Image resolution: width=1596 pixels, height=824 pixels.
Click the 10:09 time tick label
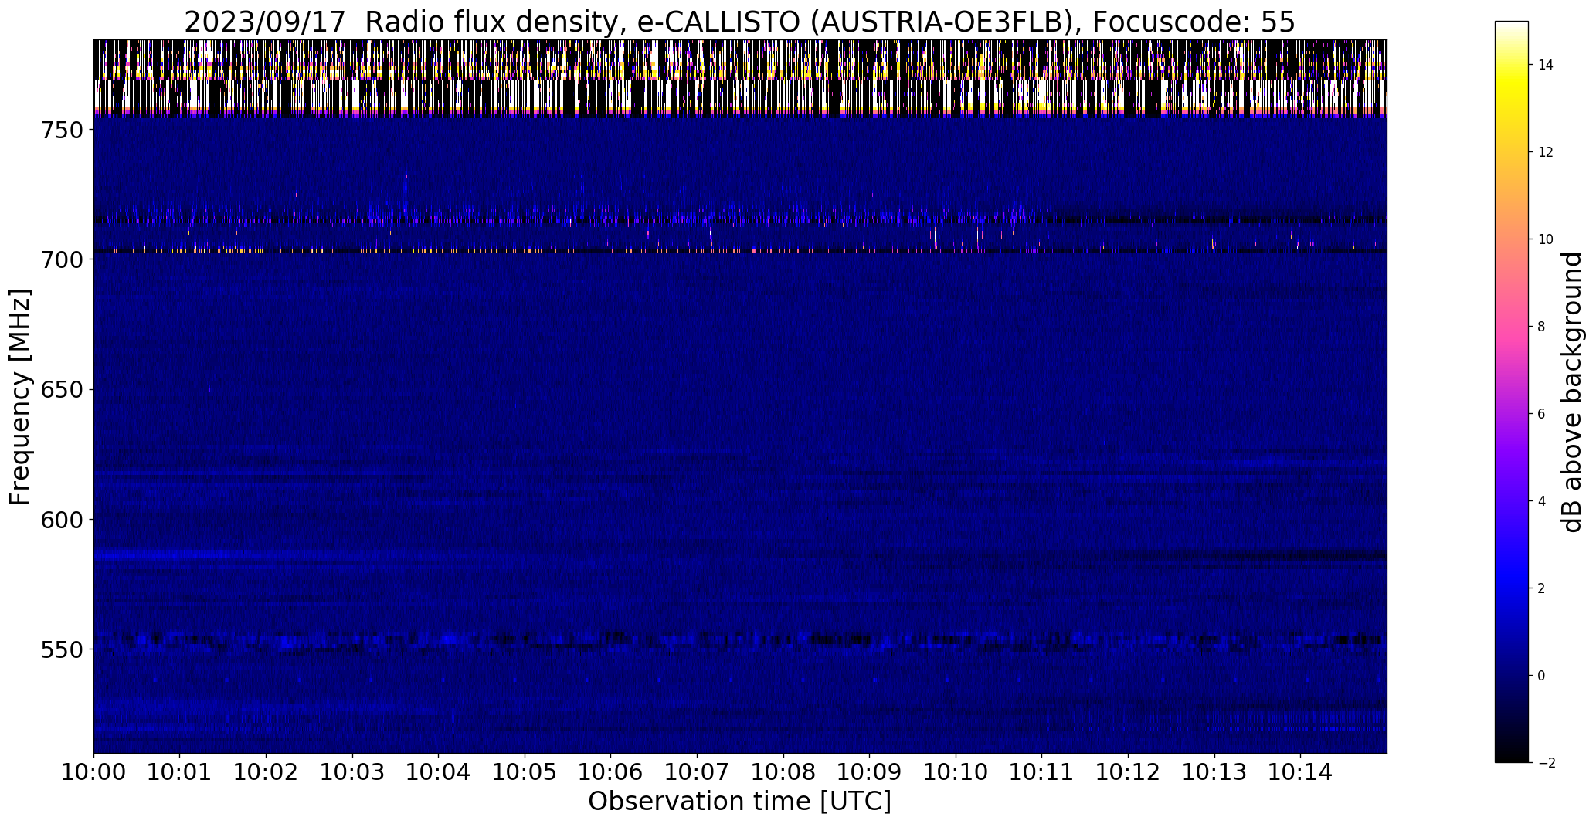[870, 771]
